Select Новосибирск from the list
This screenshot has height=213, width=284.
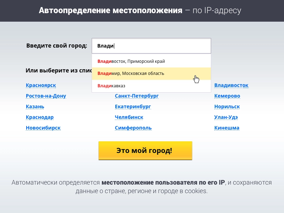[43, 128]
